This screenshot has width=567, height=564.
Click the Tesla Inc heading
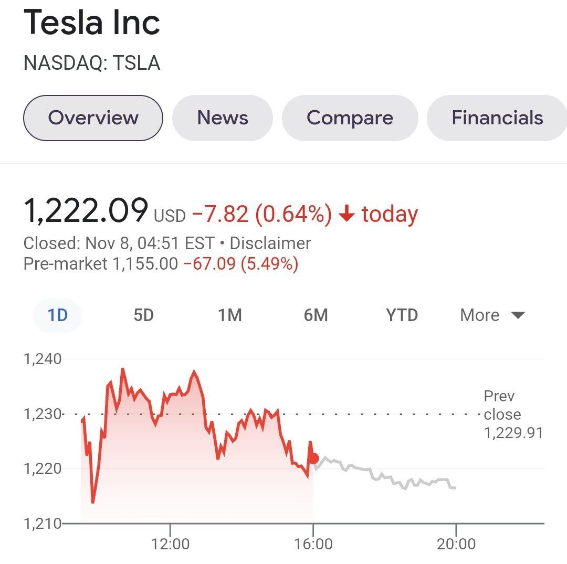(x=91, y=22)
